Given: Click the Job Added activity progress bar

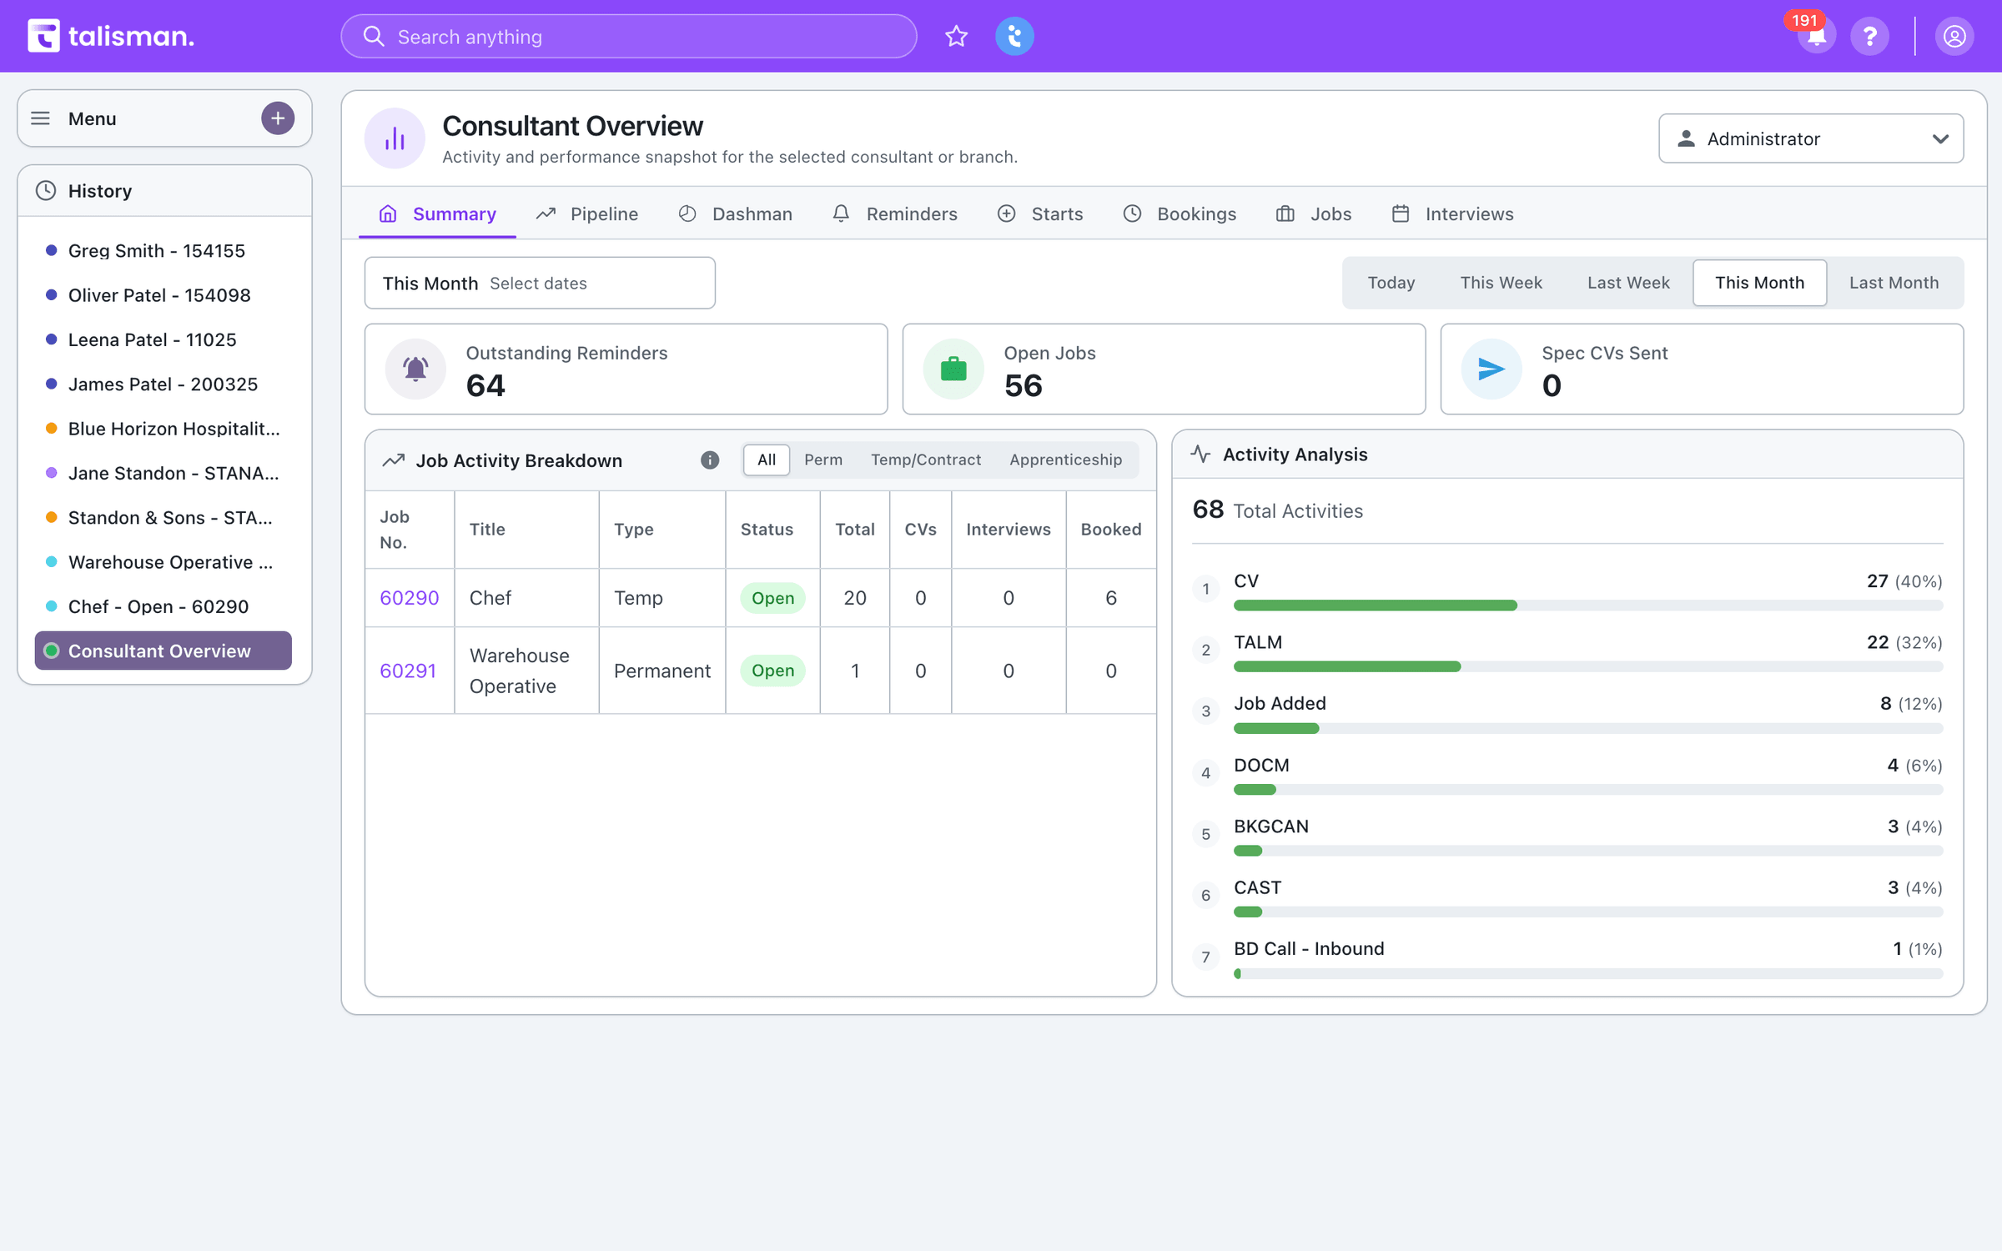Looking at the screenshot, I should (x=1588, y=728).
